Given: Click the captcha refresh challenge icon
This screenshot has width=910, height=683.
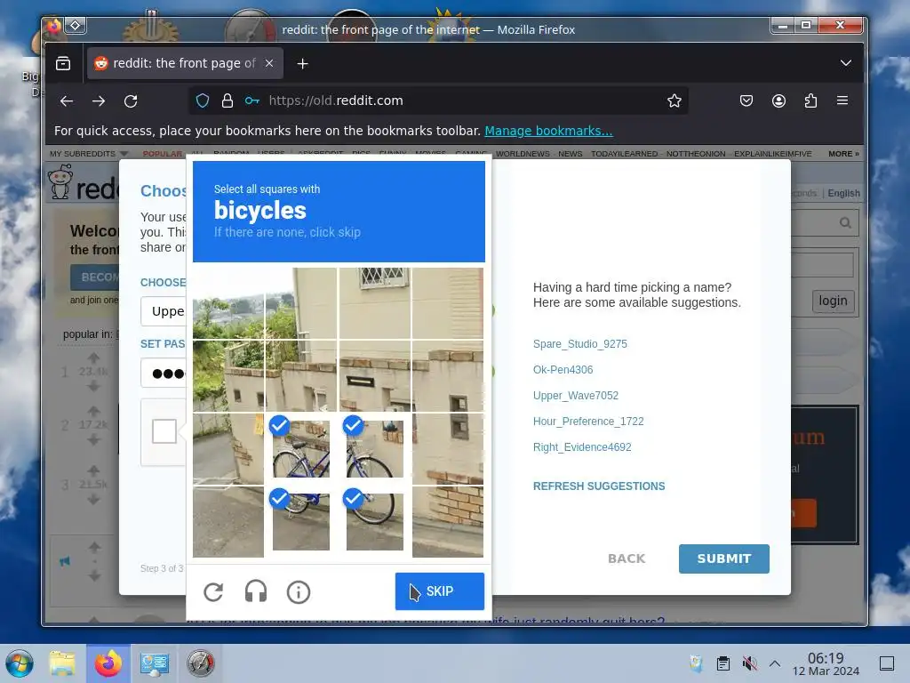Looking at the screenshot, I should coord(213,591).
